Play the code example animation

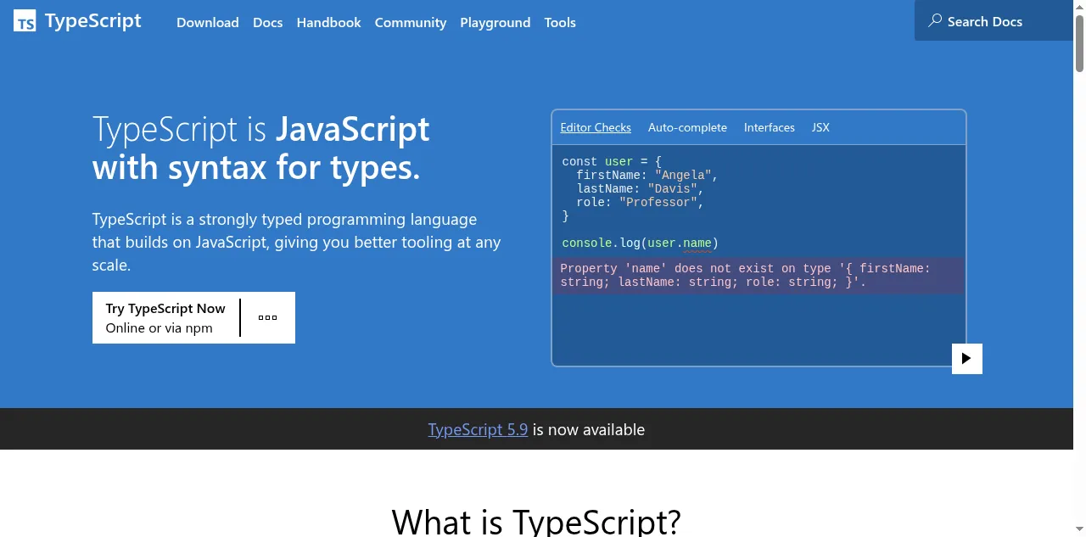(x=966, y=359)
